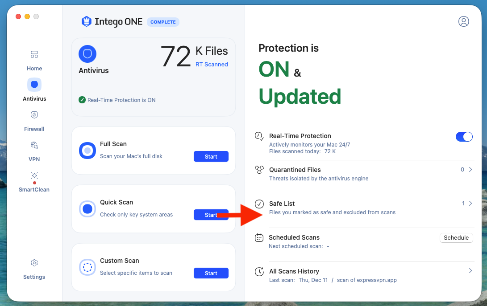The image size is (487, 306).
Task: Expand Safe List with its chevron
Action: [x=470, y=204]
